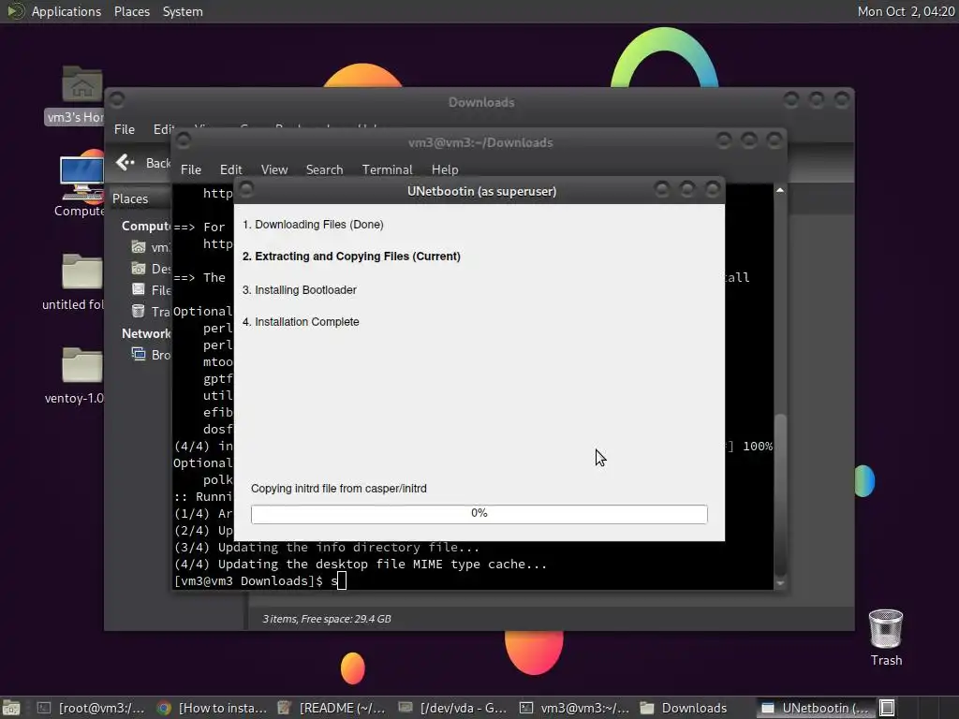Click the Browse Network icon in the sidebar

point(139,354)
